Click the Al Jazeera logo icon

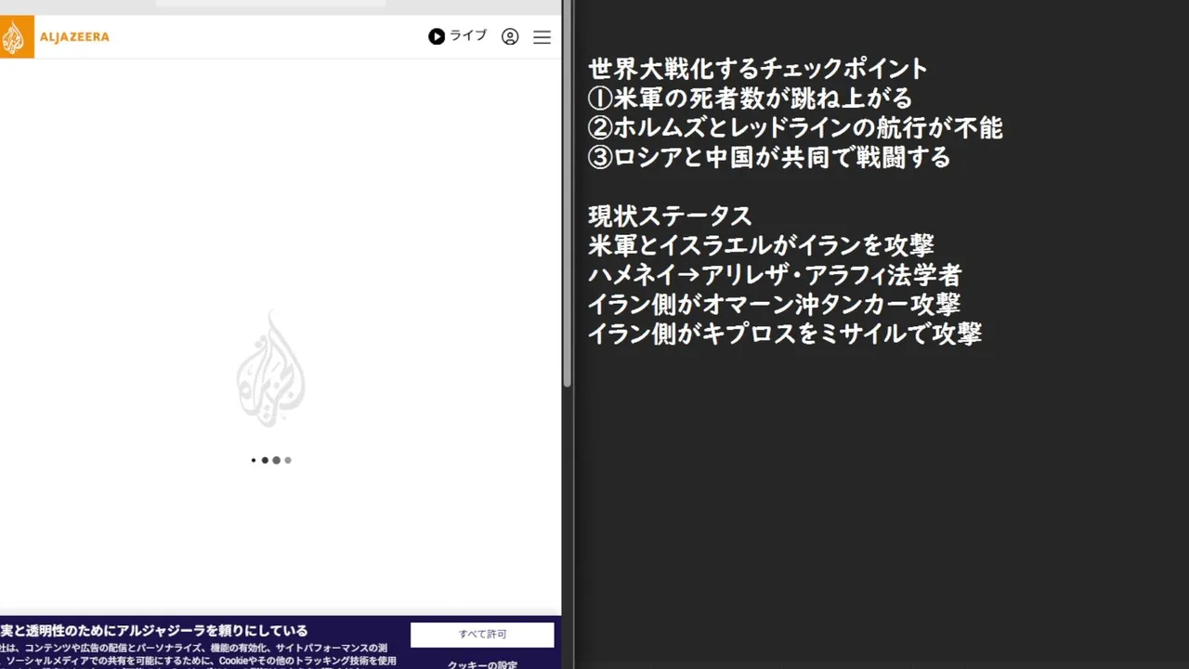point(16,37)
